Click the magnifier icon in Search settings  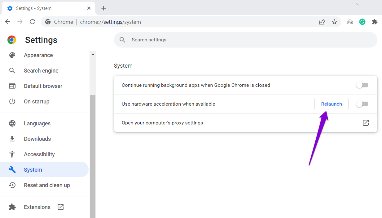click(122, 40)
